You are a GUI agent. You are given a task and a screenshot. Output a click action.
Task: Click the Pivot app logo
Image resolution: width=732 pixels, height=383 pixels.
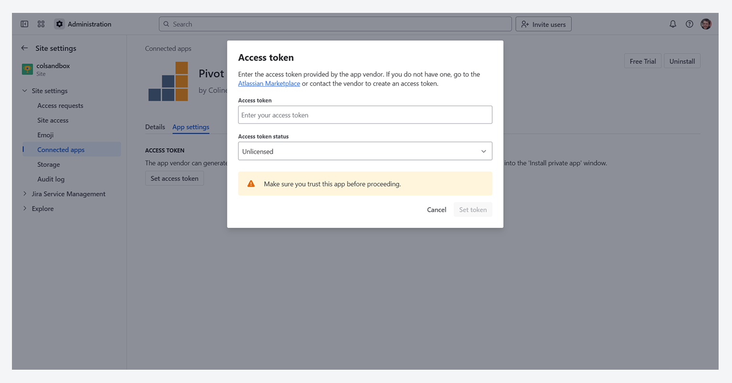[168, 81]
